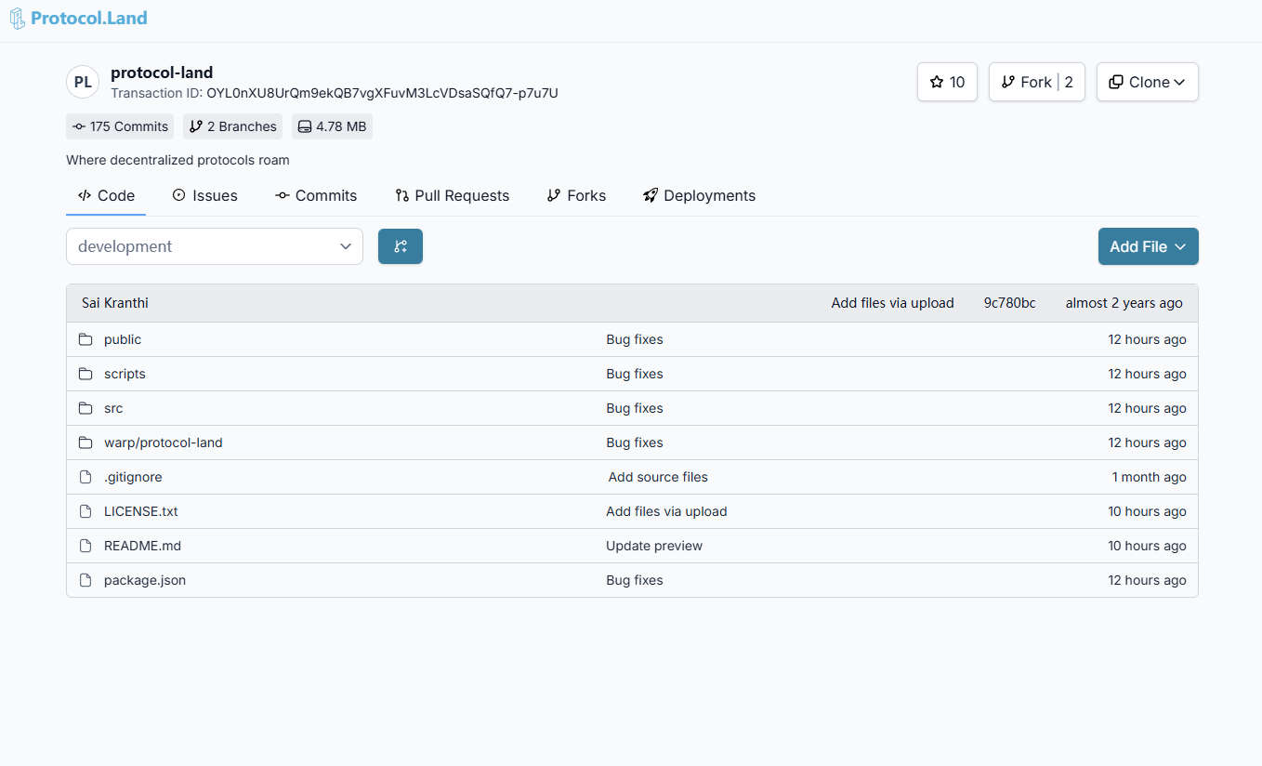This screenshot has width=1262, height=766.
Task: Click the folder icon beside public
Action: pos(85,339)
